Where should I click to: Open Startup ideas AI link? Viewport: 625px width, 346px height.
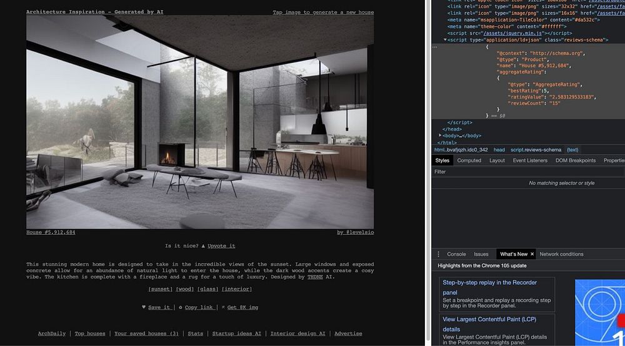(x=236, y=334)
